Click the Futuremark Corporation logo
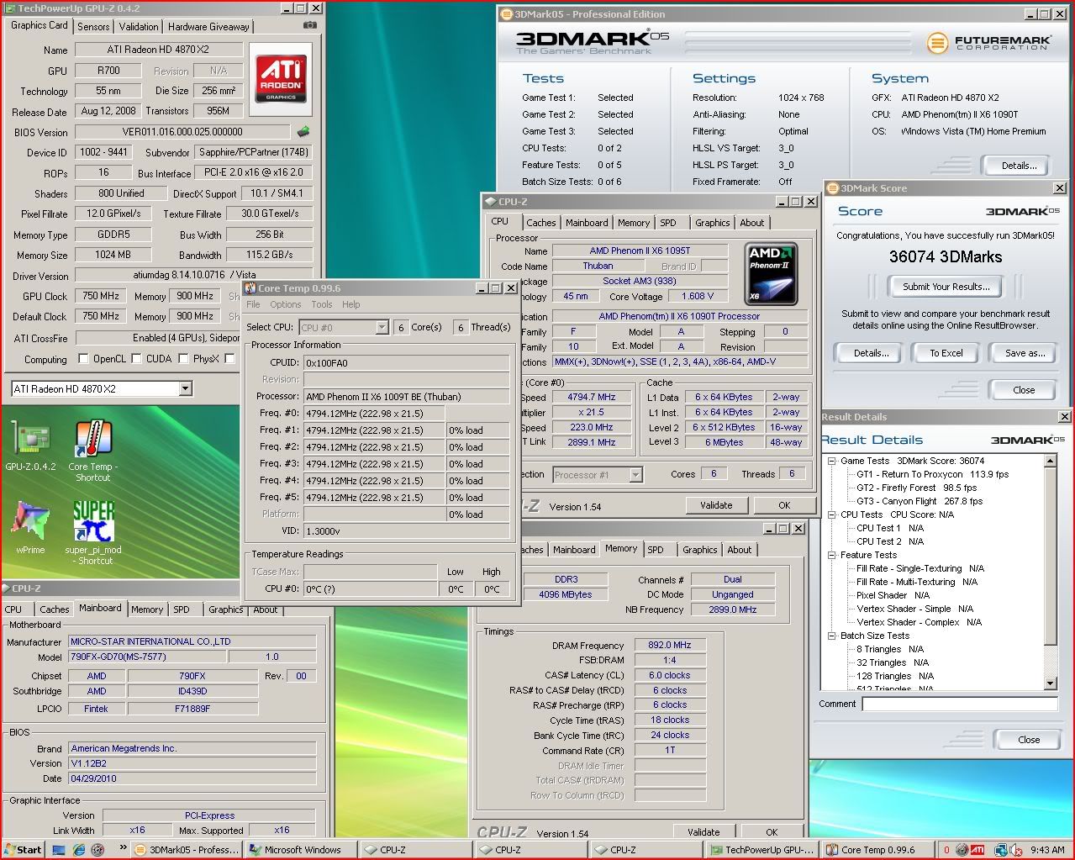This screenshot has height=860, width=1075. click(988, 42)
